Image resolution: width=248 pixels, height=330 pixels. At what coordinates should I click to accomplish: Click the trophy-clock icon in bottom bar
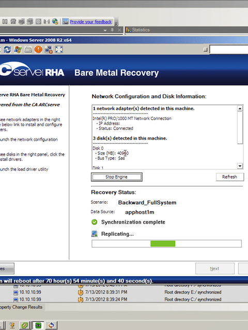(12, 325)
